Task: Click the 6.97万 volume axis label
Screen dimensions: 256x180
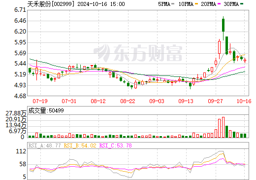Action: [17, 131]
